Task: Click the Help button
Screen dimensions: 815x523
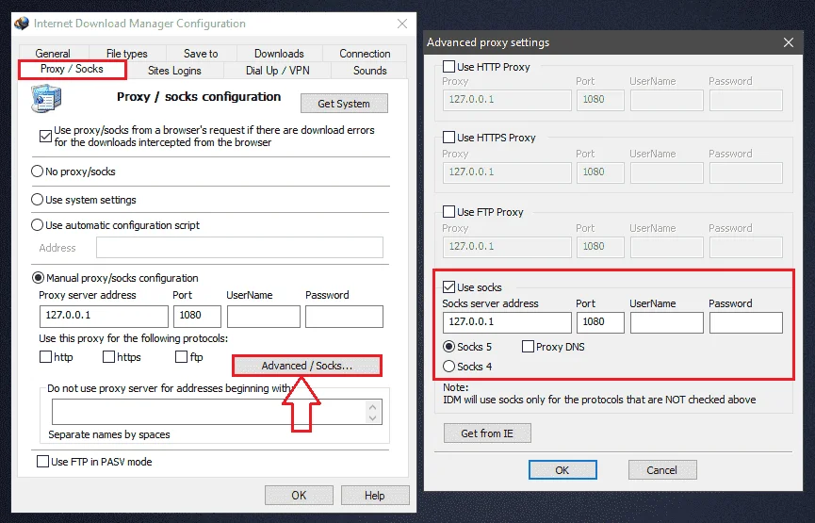Action: [x=375, y=496]
